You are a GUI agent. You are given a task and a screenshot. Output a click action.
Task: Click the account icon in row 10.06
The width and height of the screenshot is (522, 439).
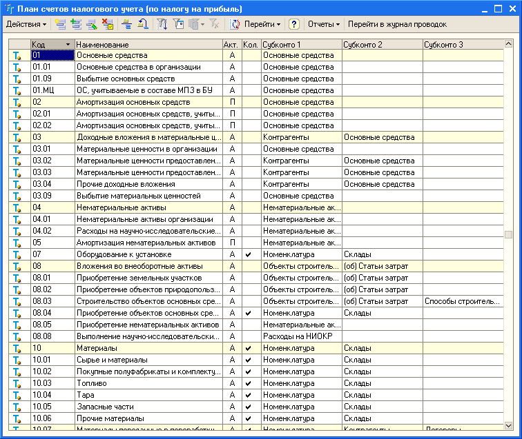pyautogui.click(x=17, y=418)
